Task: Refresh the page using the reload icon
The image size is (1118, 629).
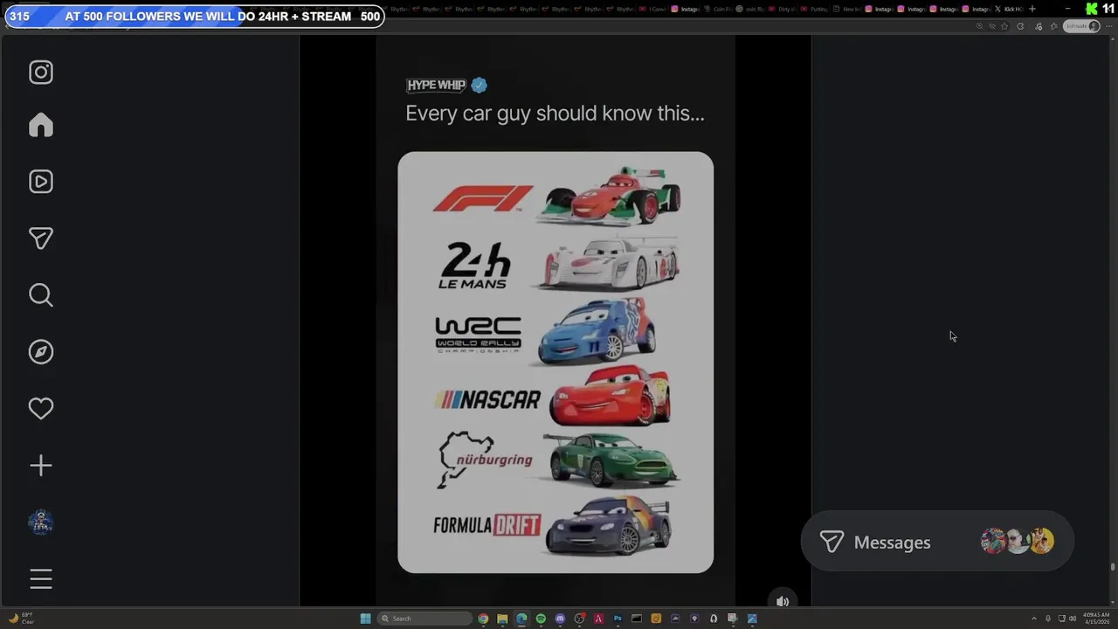Action: [1020, 26]
